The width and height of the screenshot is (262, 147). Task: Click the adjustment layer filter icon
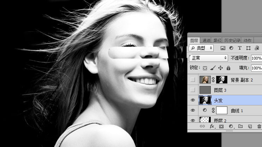[231, 48]
